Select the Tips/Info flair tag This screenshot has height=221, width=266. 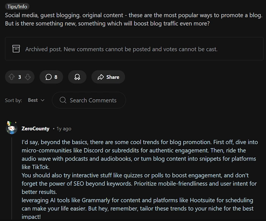[x=17, y=6]
